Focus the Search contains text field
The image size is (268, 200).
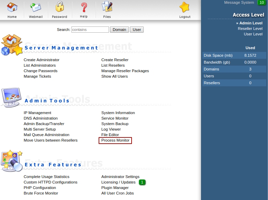(x=90, y=30)
